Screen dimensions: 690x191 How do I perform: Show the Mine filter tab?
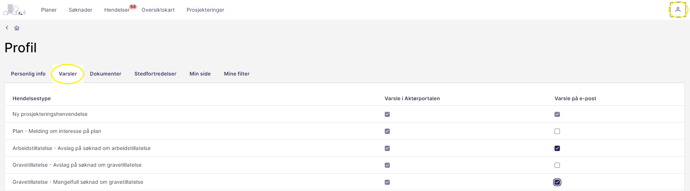point(237,74)
